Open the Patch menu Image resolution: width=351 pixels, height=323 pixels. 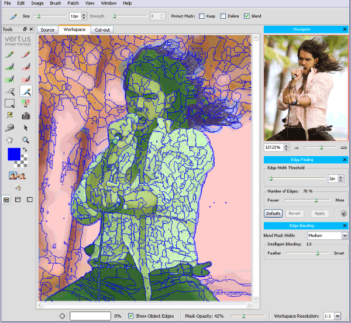(73, 4)
